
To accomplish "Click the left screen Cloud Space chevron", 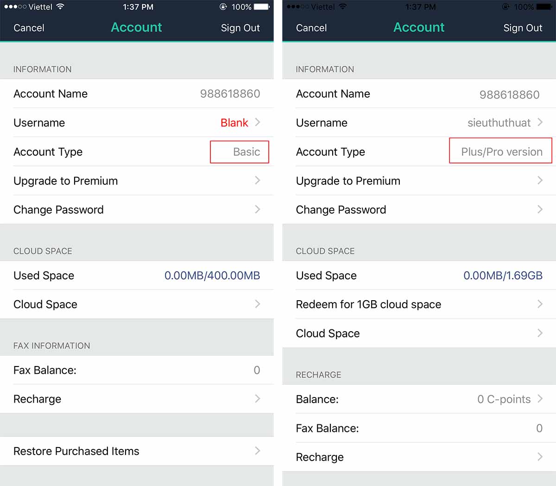I will click(258, 304).
